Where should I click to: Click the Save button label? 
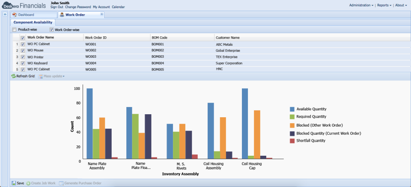pyautogui.click(x=21, y=183)
